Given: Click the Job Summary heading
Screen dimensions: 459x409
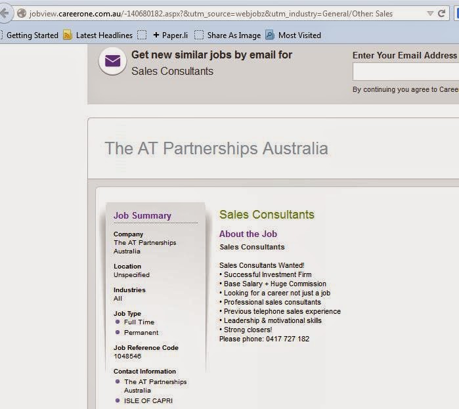Looking at the screenshot, I should (x=142, y=215).
